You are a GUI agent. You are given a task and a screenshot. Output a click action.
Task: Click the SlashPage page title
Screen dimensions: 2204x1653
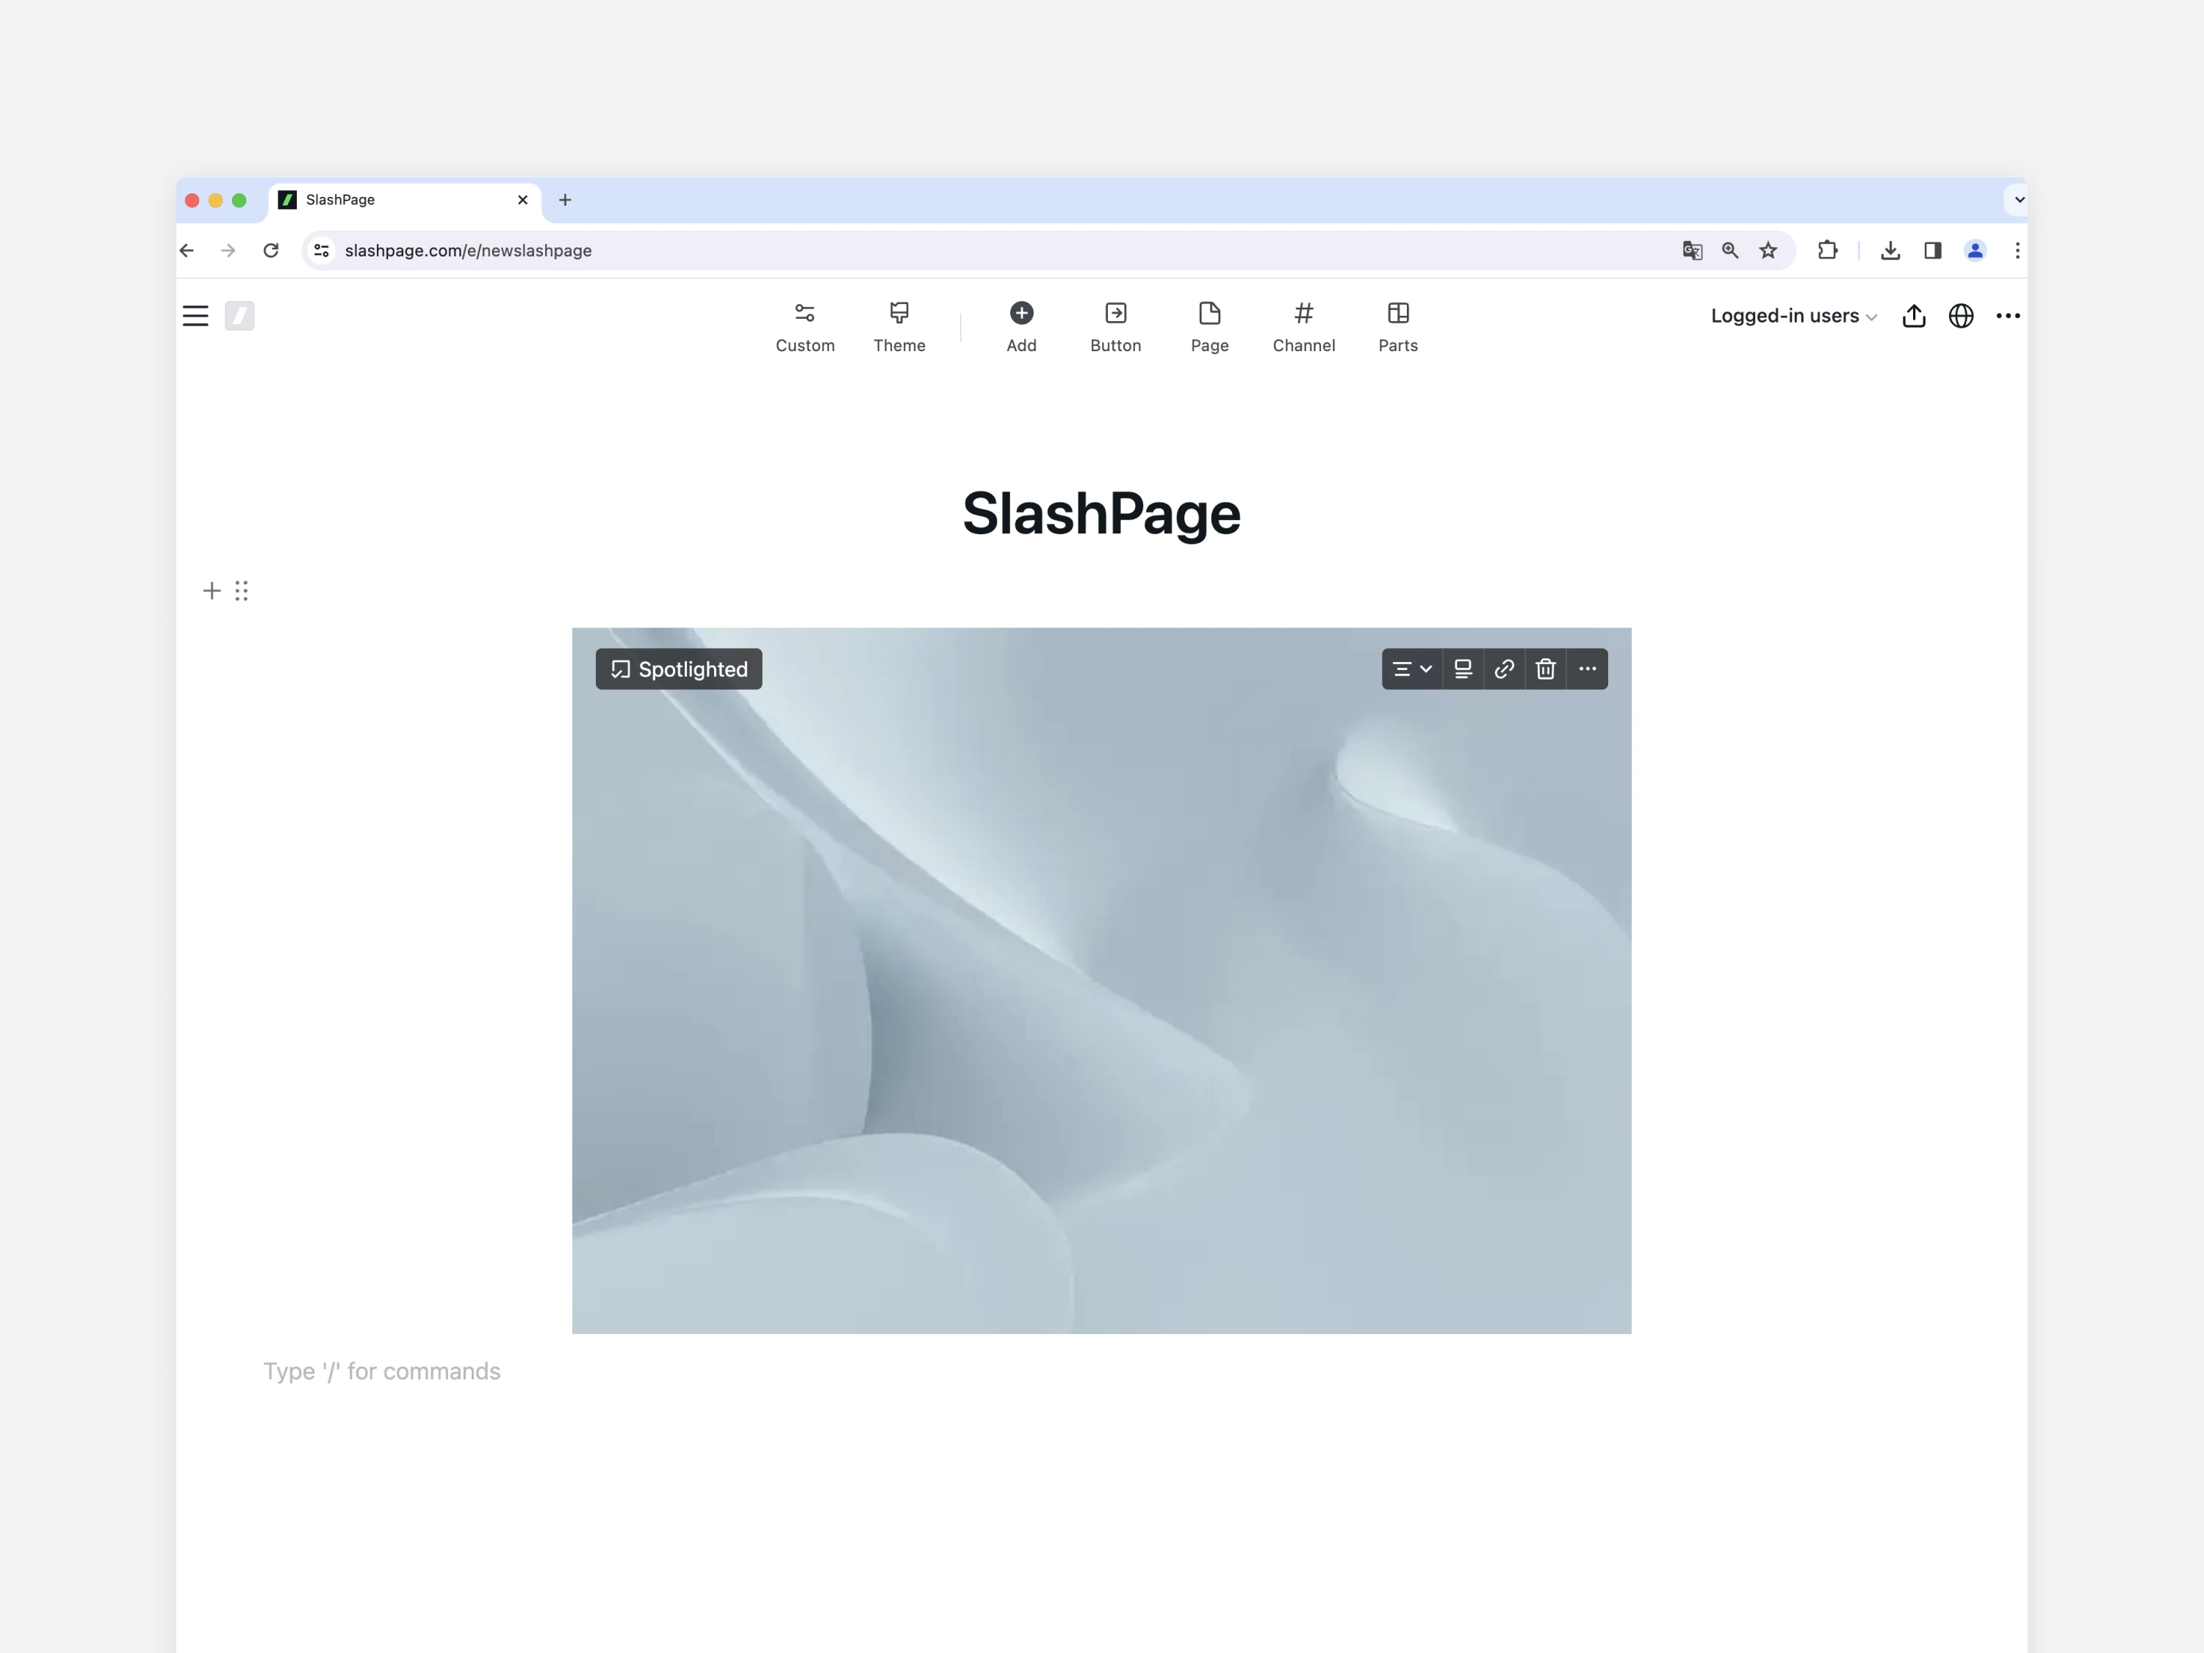click(x=1101, y=513)
